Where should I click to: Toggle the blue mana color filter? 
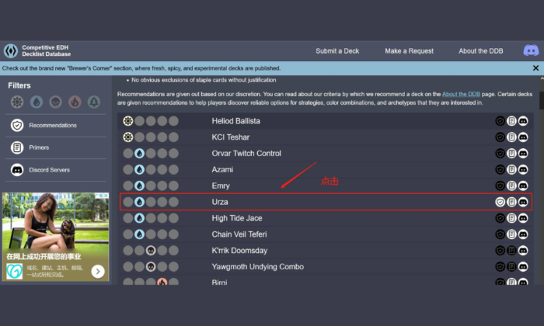pyautogui.click(x=37, y=102)
